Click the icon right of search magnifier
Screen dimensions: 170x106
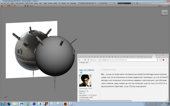134,3
